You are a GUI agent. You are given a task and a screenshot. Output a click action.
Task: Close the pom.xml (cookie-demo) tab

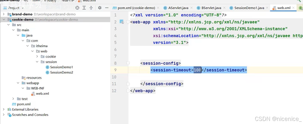(158, 8)
